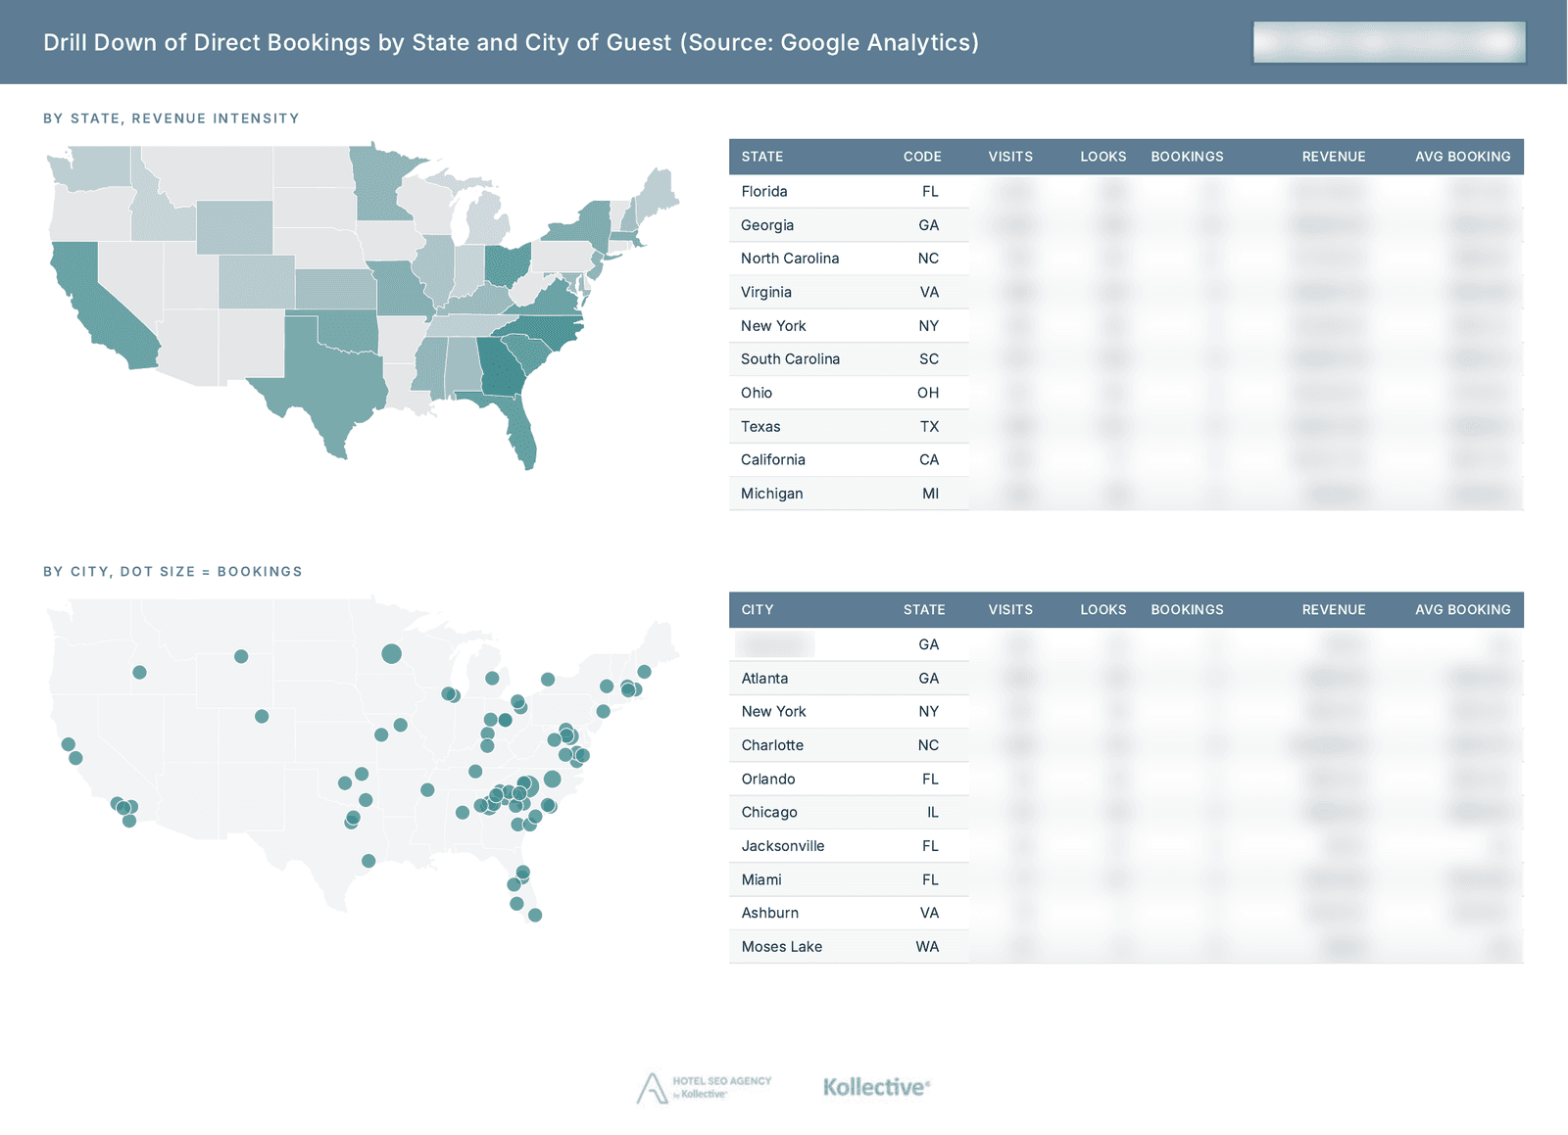
Task: Click the WA state cell for Moses Lake
Action: click(x=927, y=947)
